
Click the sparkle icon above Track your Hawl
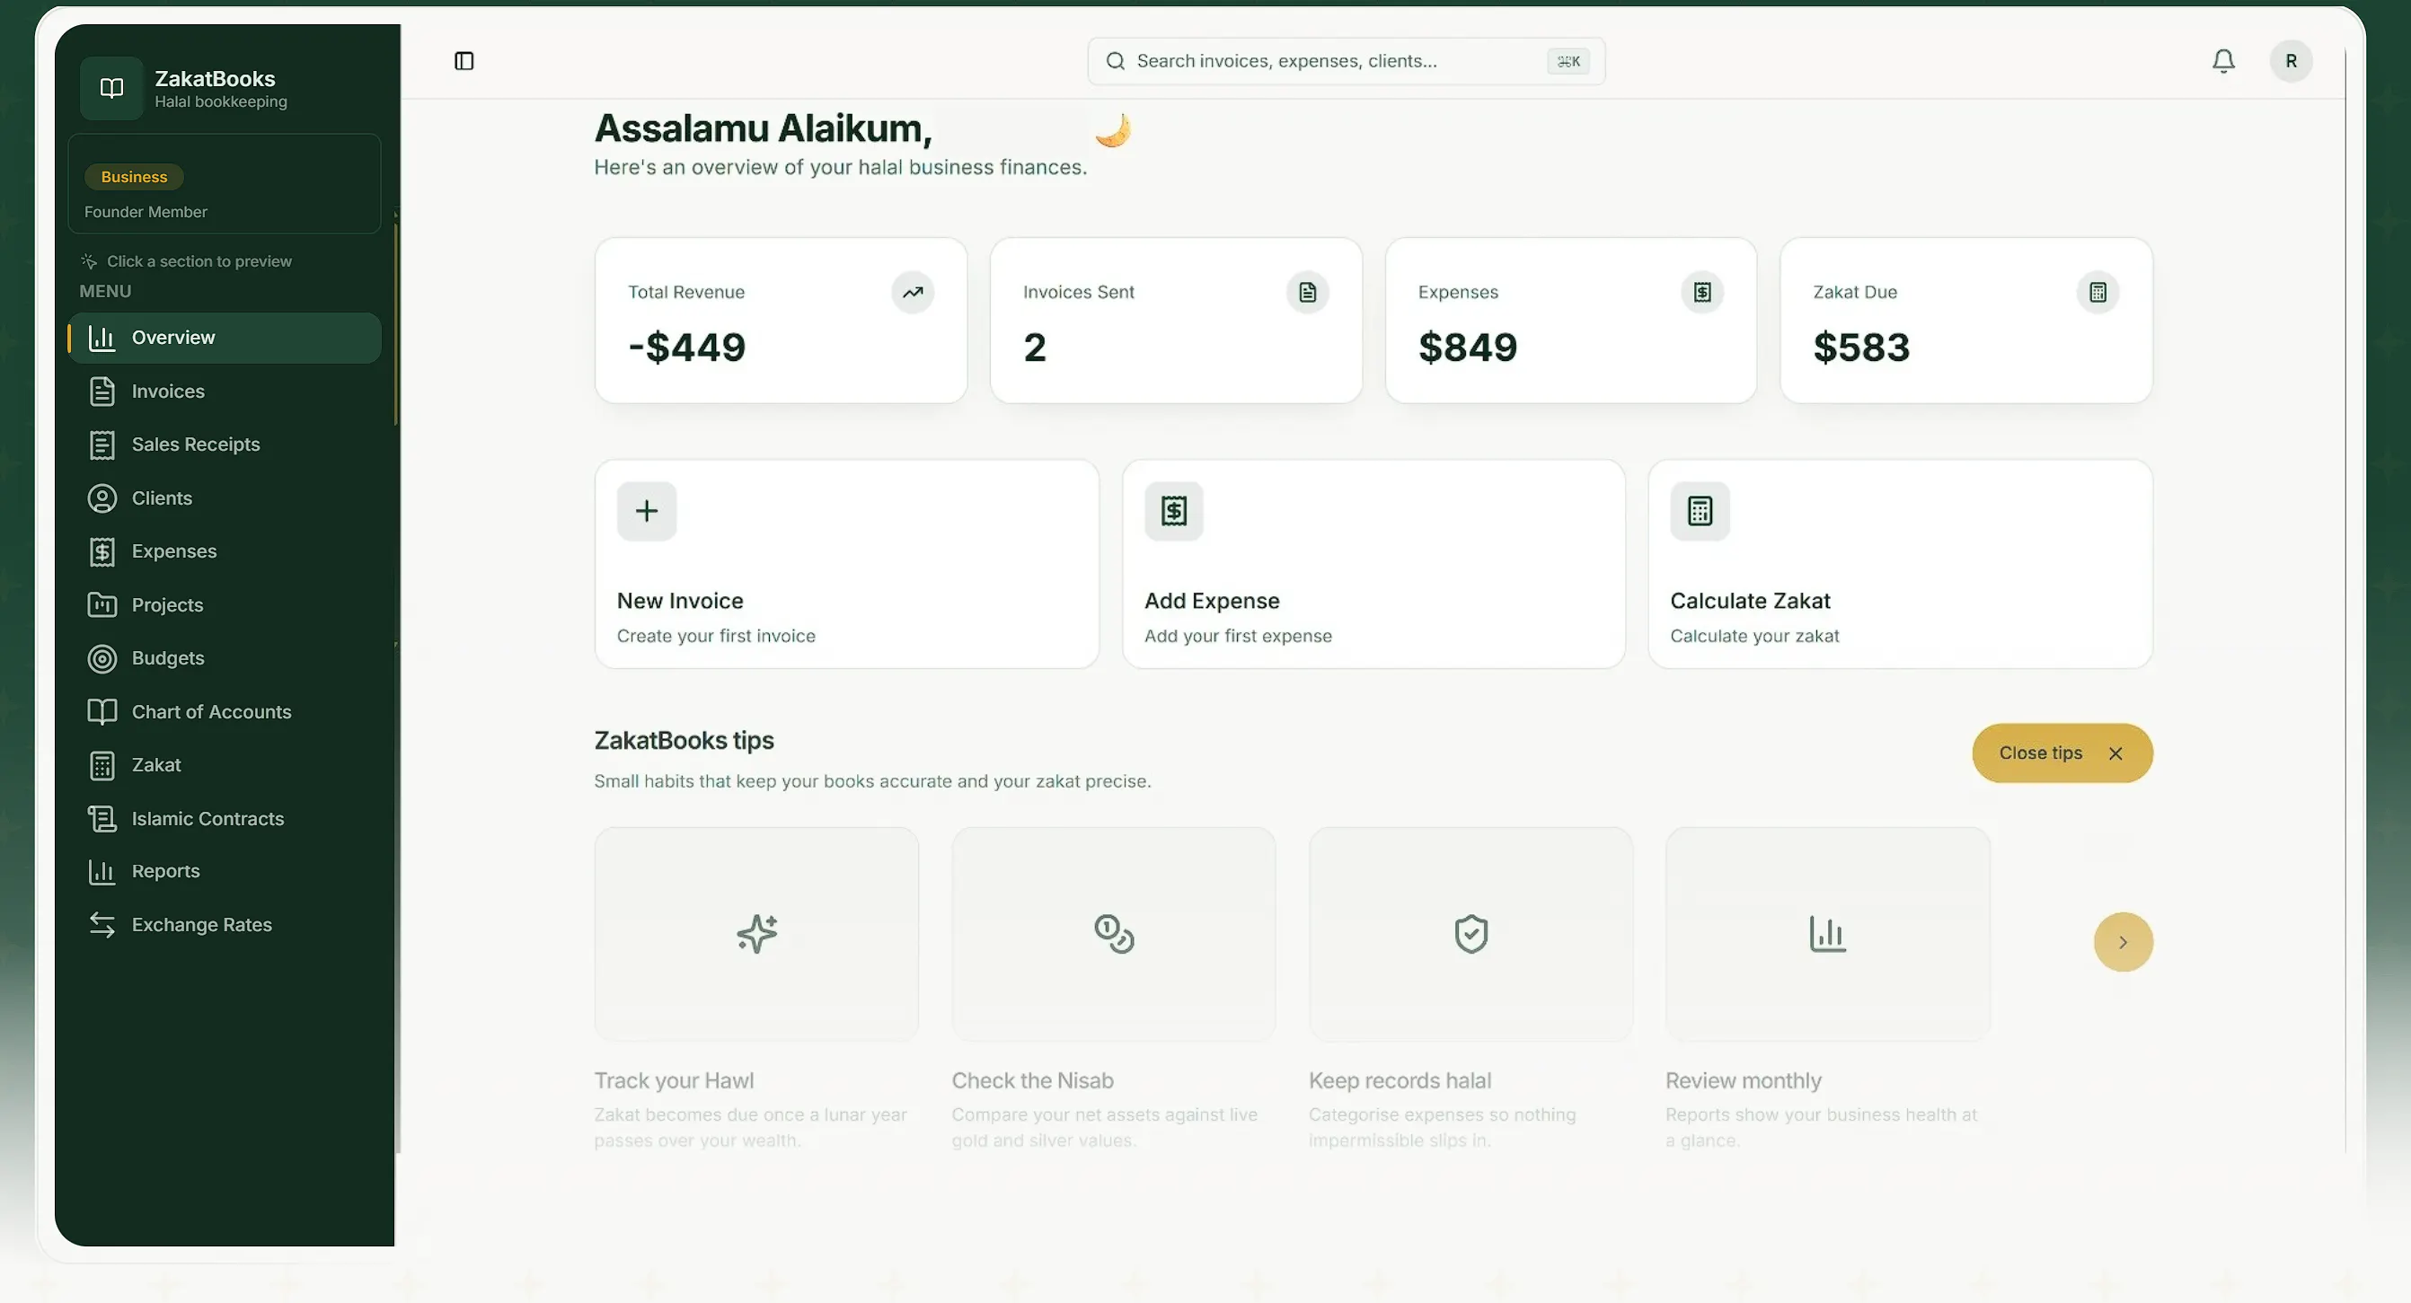[756, 934]
